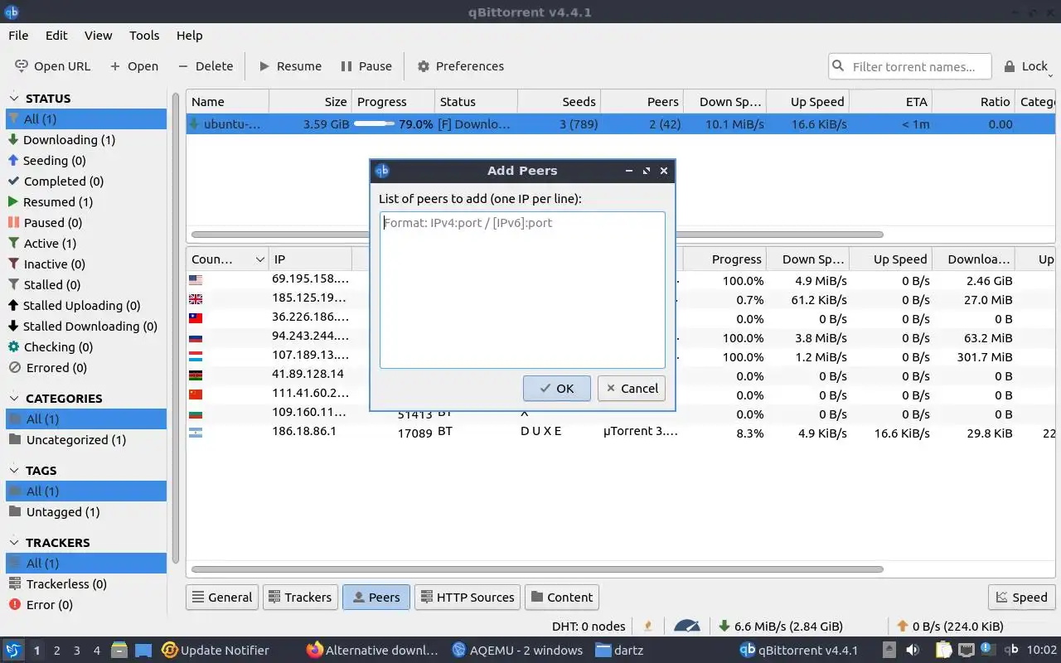
Task: Toggle the Speed graph button
Action: pos(1021,597)
